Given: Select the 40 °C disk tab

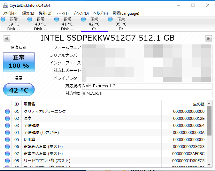Looking at the screenshot, I should click(x=40, y=24).
